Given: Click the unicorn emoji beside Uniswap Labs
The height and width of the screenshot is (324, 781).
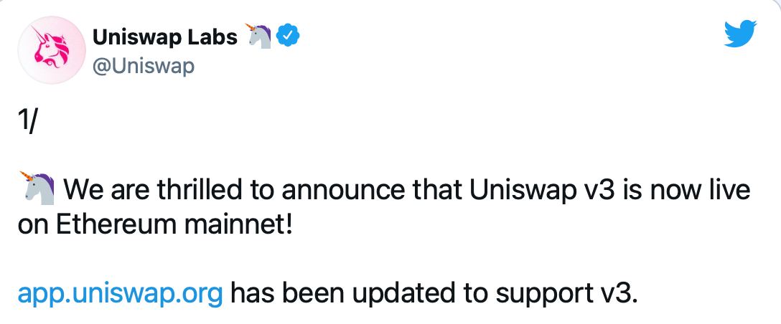Looking at the screenshot, I should click(x=259, y=35).
